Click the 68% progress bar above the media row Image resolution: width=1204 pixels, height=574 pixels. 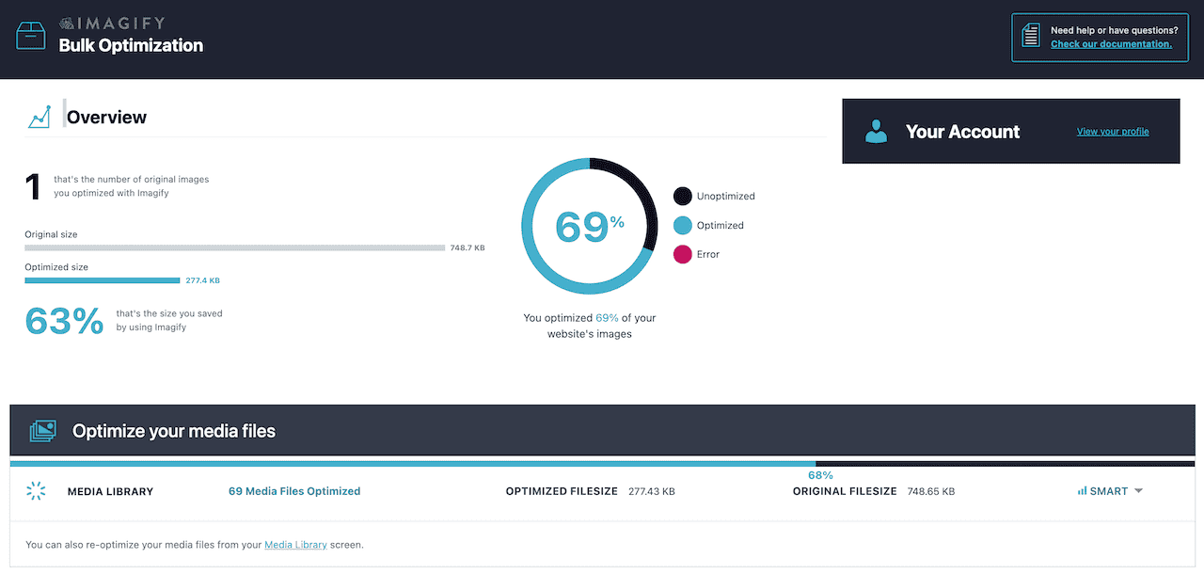602,463
